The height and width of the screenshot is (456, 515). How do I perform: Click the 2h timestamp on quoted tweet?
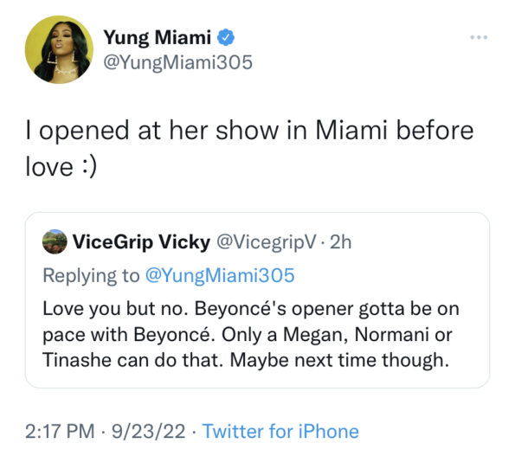[x=340, y=242]
